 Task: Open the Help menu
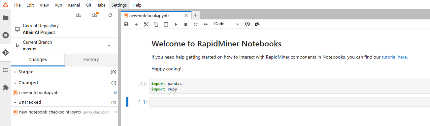pyautogui.click(x=137, y=5)
